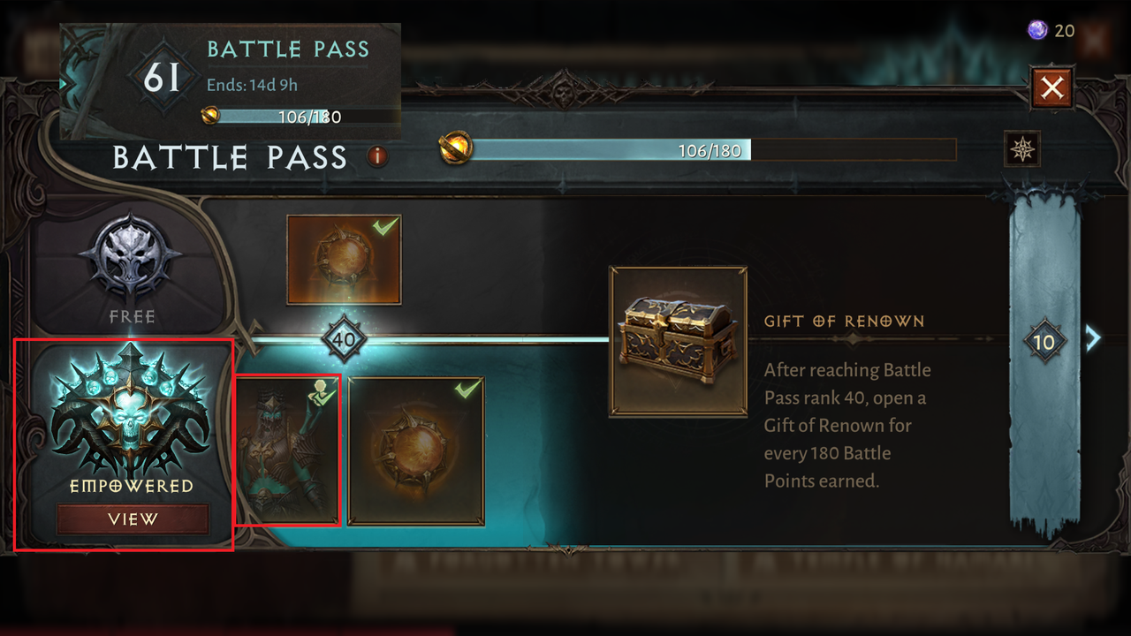Click the Battle Points orb icon
The image size is (1131, 636).
[456, 148]
